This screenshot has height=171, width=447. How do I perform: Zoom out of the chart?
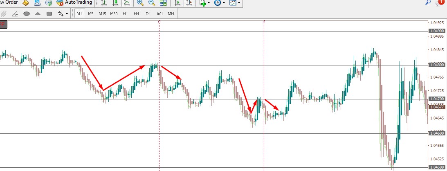[152, 3]
